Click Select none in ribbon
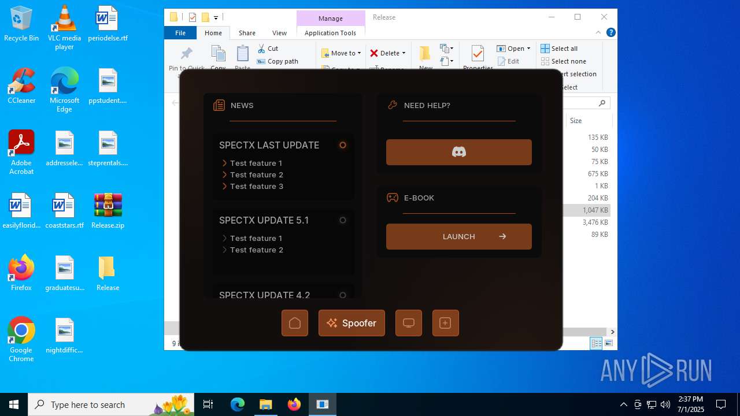The width and height of the screenshot is (740, 416). click(x=564, y=61)
